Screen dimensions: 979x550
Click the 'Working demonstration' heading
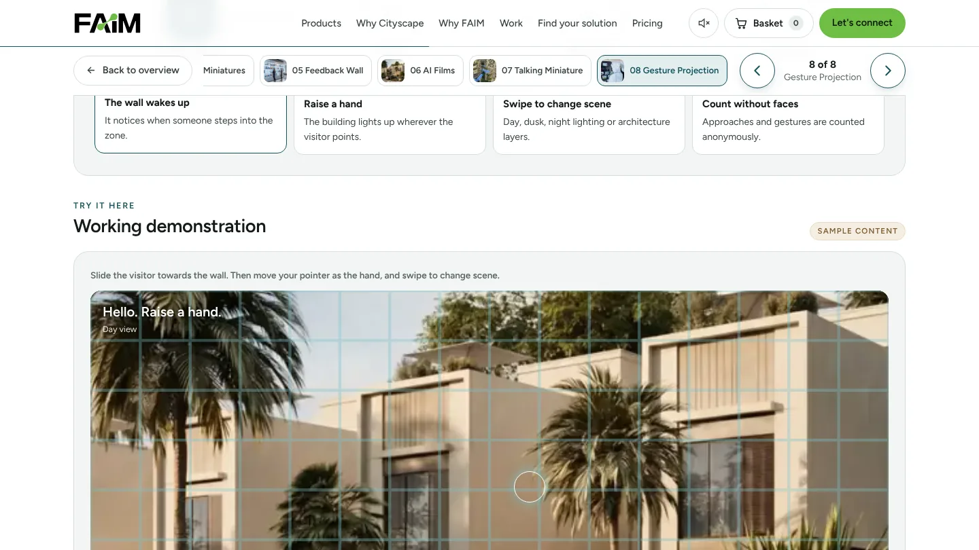[169, 226]
